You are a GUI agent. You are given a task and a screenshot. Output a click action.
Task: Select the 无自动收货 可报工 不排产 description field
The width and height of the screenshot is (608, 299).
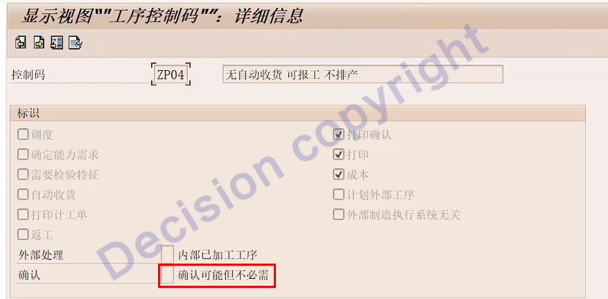coord(363,74)
